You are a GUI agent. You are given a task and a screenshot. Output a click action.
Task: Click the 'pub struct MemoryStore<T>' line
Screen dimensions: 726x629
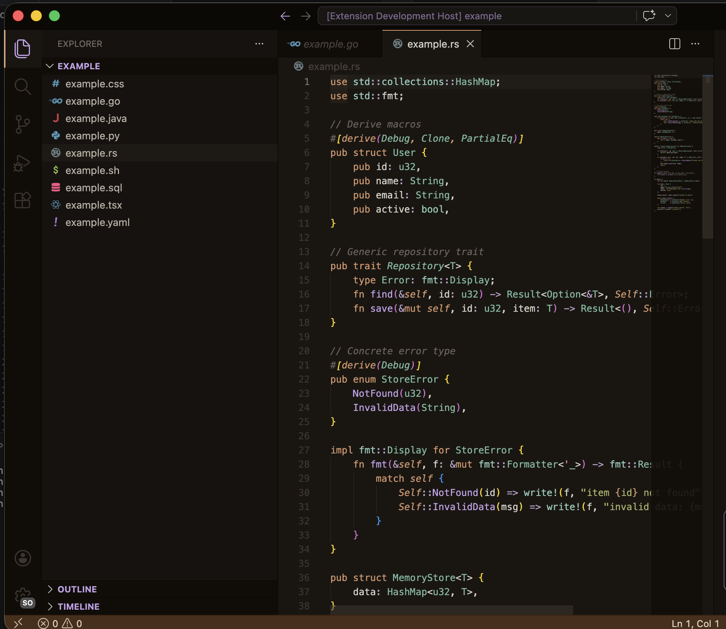point(407,578)
